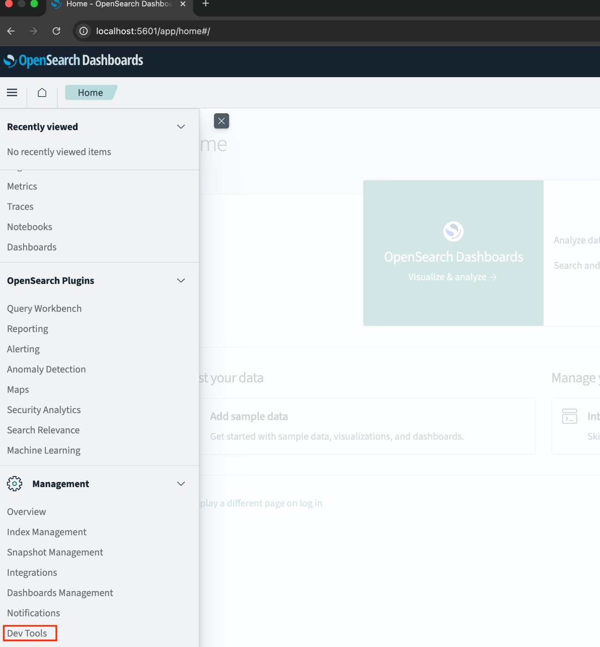Open Dashboards Management
The height and width of the screenshot is (647, 600).
pyautogui.click(x=60, y=593)
